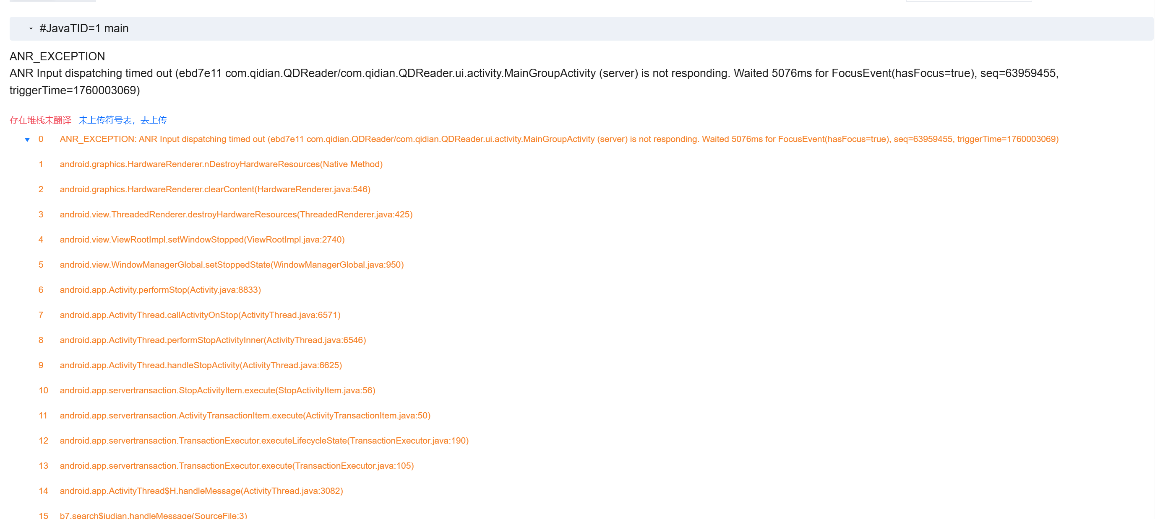This screenshot has height=519, width=1155.
Task: Select the ActivityThread.handleStopActivity frame
Action: click(x=201, y=365)
